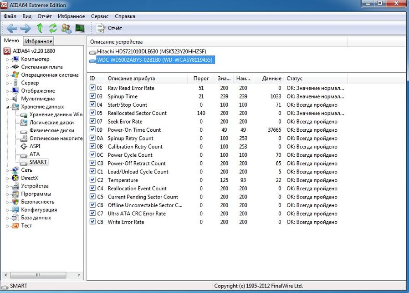Screen dimensions: 409x293
Task: Click the Отчёт report page icon
Action: tap(100, 28)
